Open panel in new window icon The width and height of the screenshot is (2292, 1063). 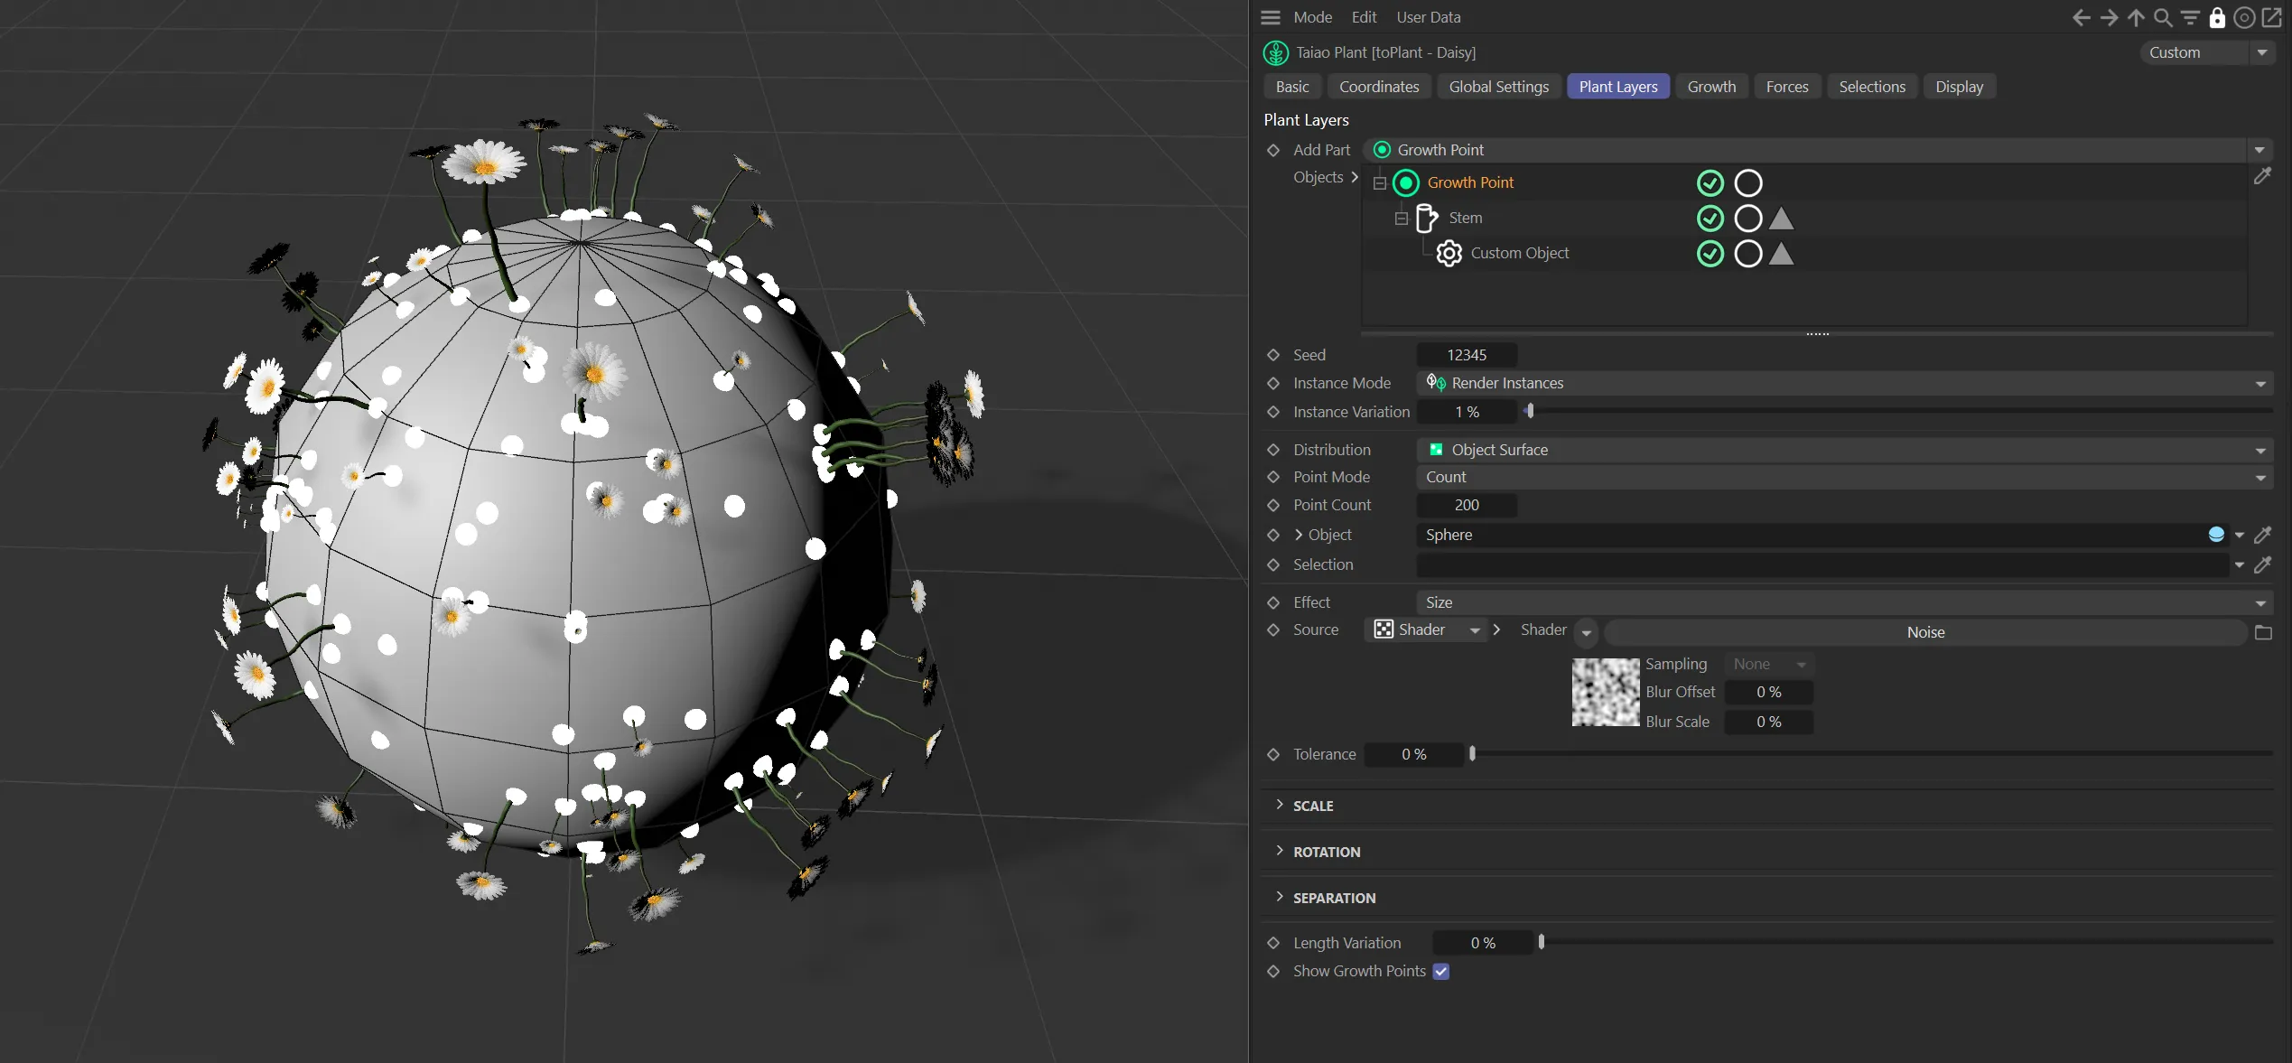(x=2272, y=17)
